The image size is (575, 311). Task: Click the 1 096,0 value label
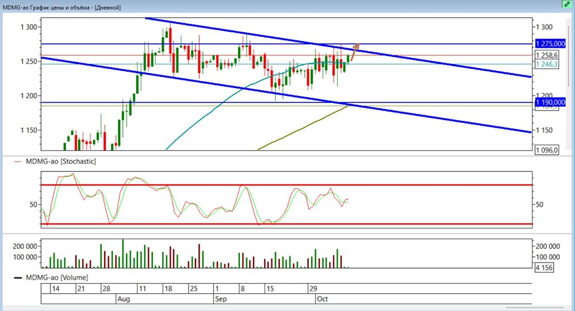[x=547, y=150]
